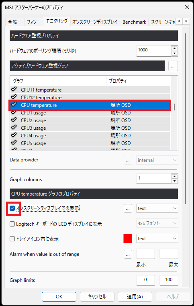Select CPU4 usage row
This screenshot has height=306, width=194.
(x=90, y=135)
